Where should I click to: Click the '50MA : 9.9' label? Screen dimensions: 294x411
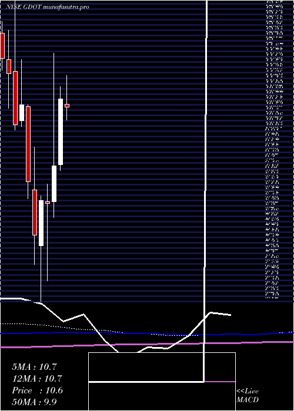(x=34, y=402)
